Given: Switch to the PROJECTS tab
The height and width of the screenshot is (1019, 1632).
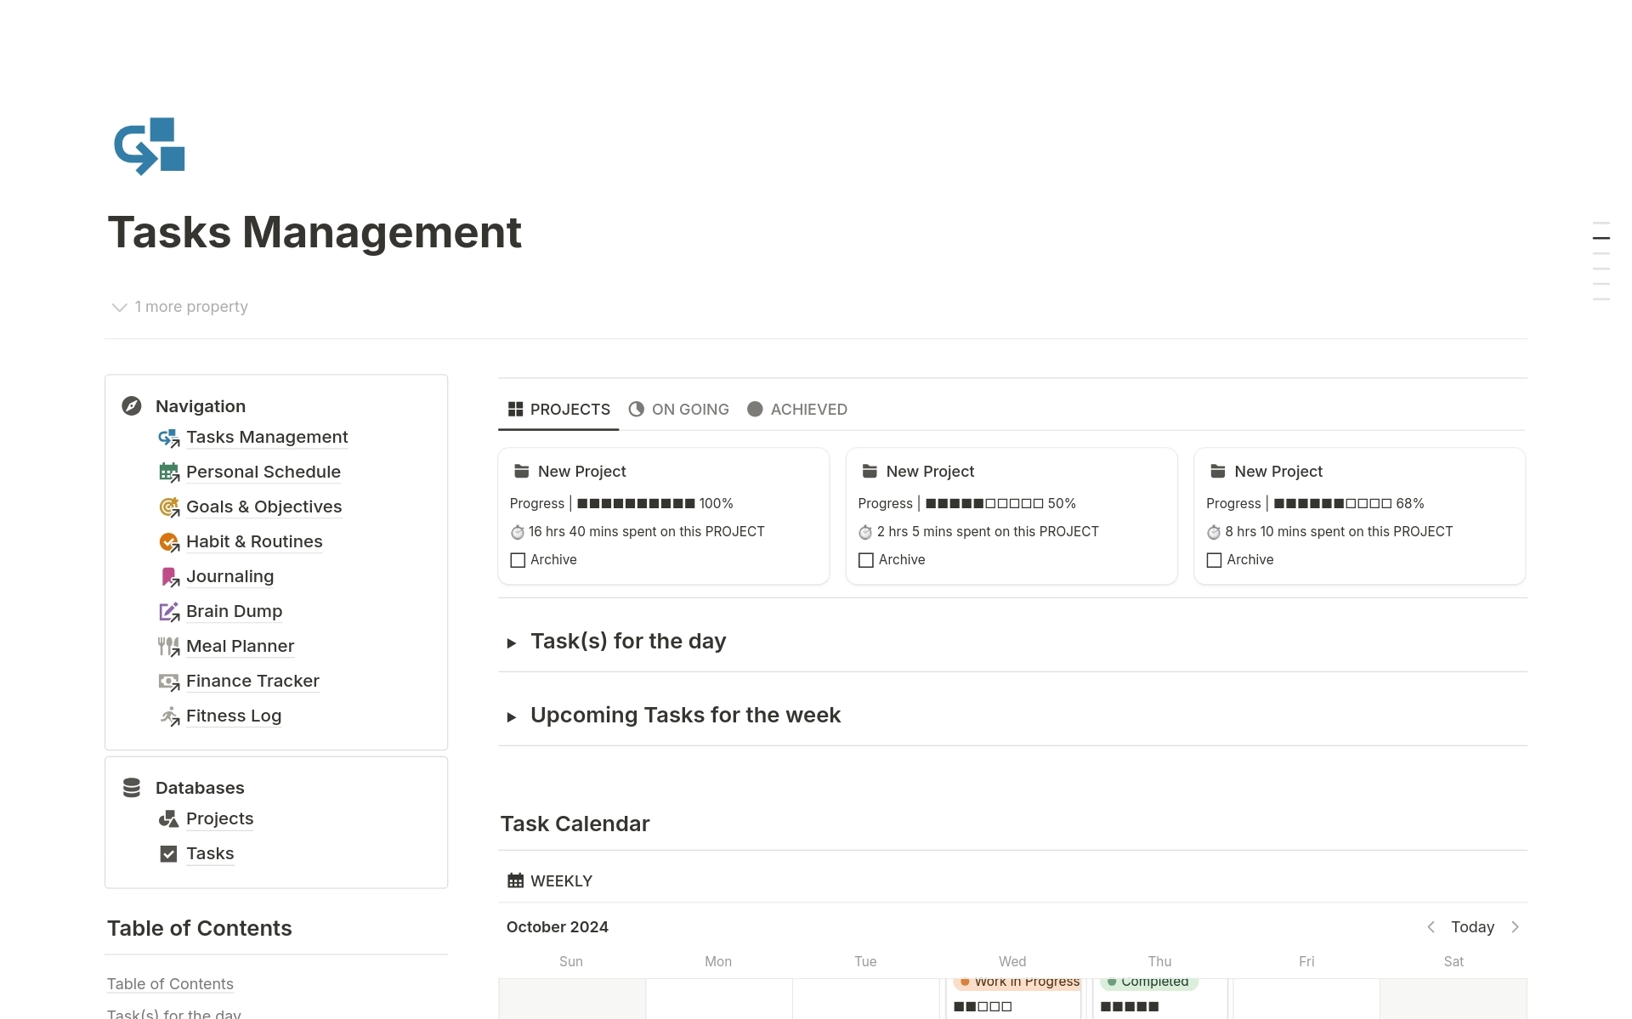Looking at the screenshot, I should [x=558, y=410].
